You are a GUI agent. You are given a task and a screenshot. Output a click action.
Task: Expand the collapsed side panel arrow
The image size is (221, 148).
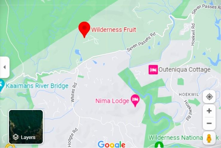(x=5, y=67)
